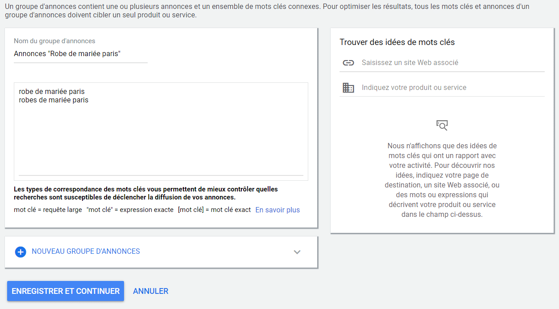The image size is (559, 309).
Task: Click the keyword ideas helper paragraph
Action: (442, 180)
